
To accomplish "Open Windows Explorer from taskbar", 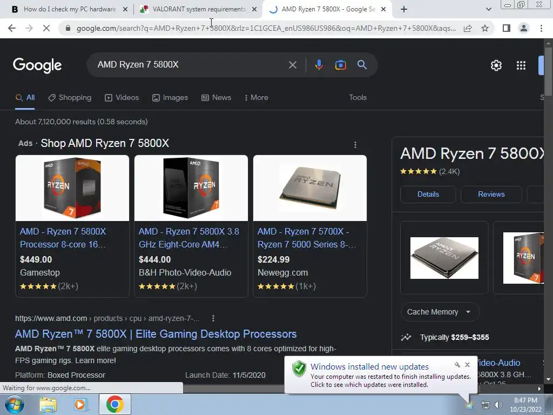I will click(48, 404).
